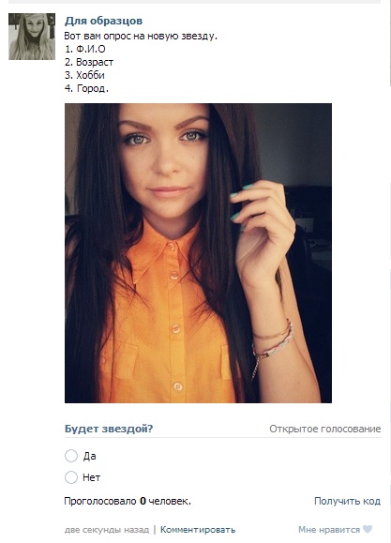Image resolution: width=391 pixels, height=543 pixels.
Task: Open the Будет звездой? poll title
Action: tap(109, 429)
